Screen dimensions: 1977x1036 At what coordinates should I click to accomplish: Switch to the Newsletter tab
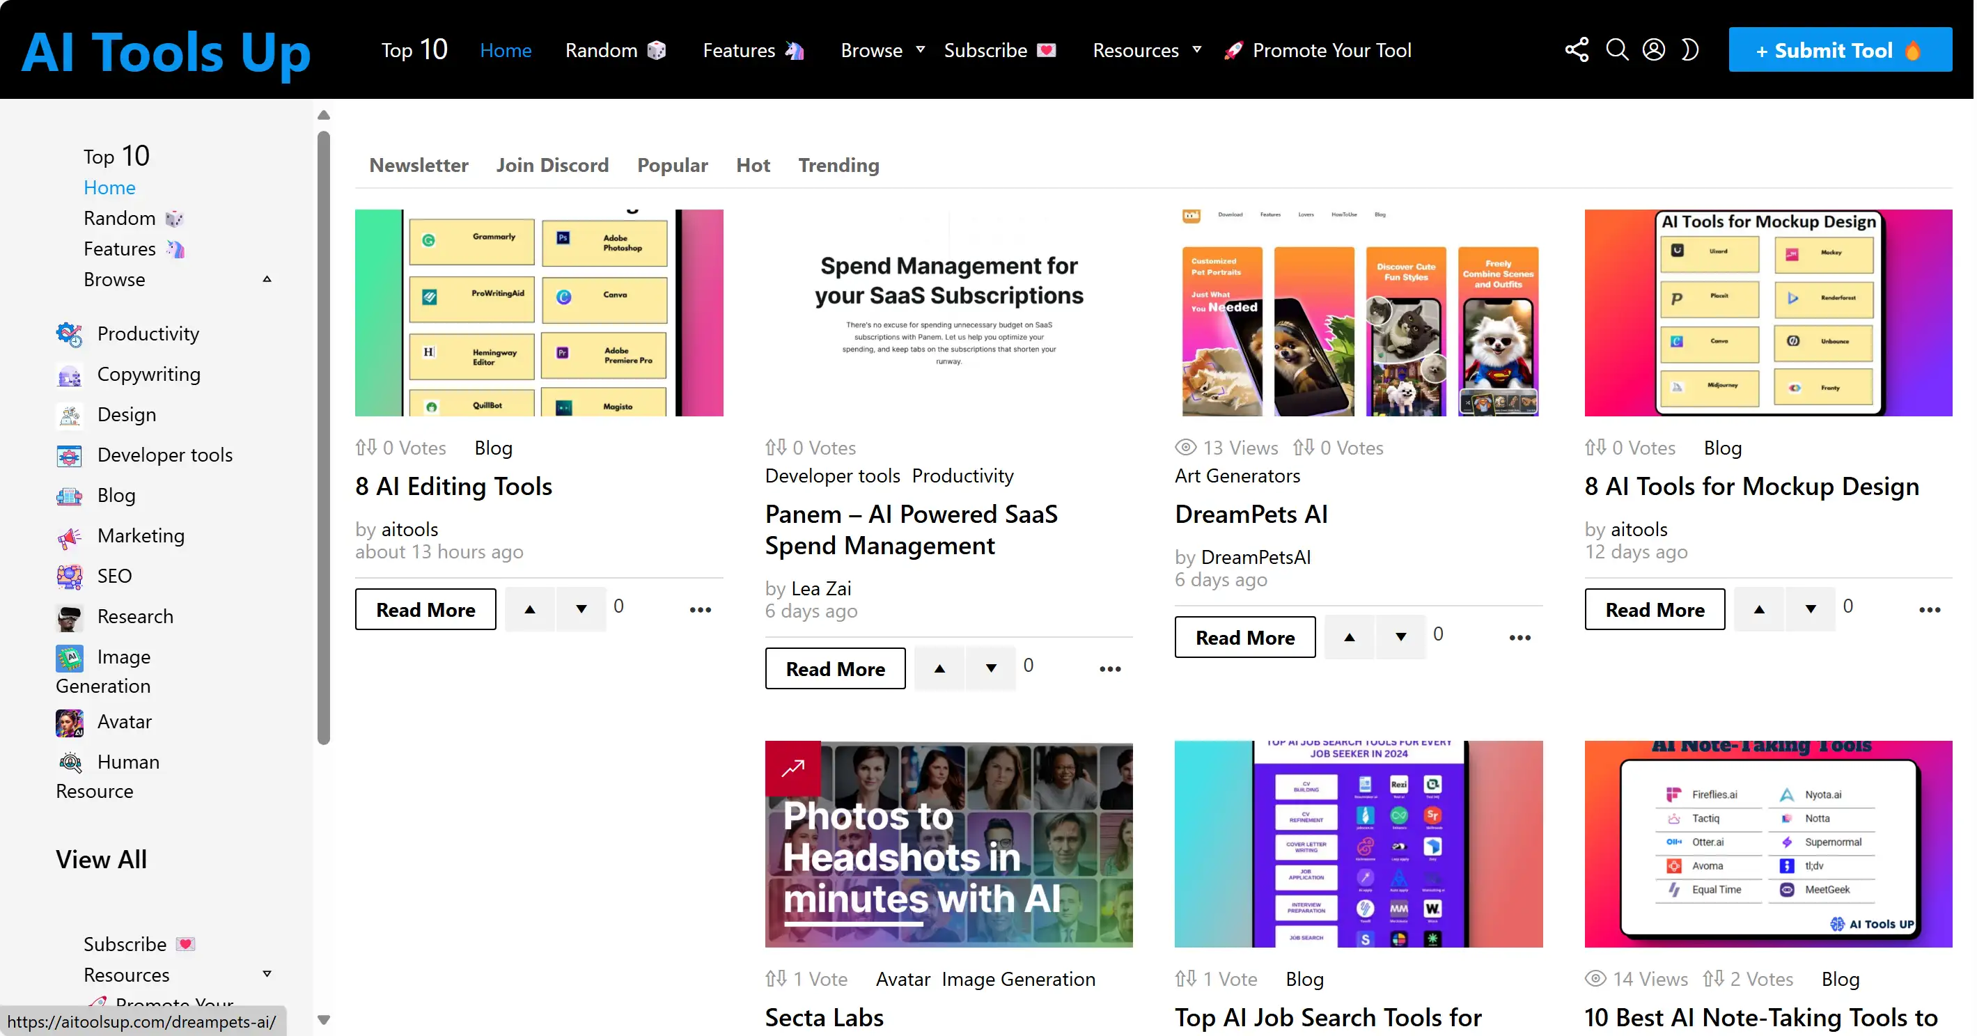point(419,165)
